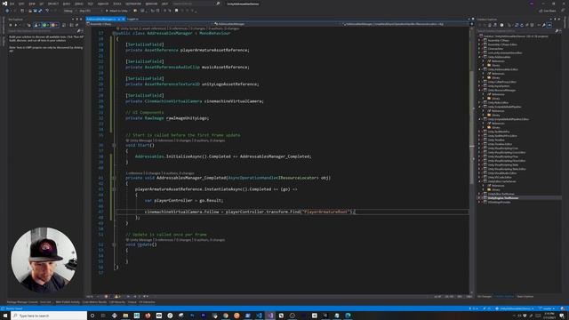Click Sync with Active Document icon in Solution Explorer

517,25
